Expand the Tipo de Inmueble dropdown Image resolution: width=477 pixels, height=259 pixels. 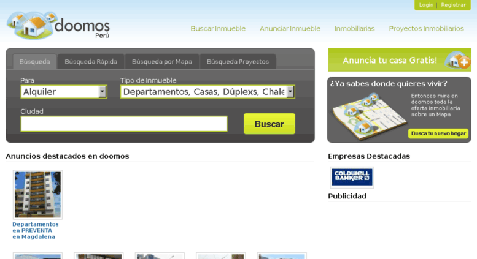pyautogui.click(x=207, y=92)
